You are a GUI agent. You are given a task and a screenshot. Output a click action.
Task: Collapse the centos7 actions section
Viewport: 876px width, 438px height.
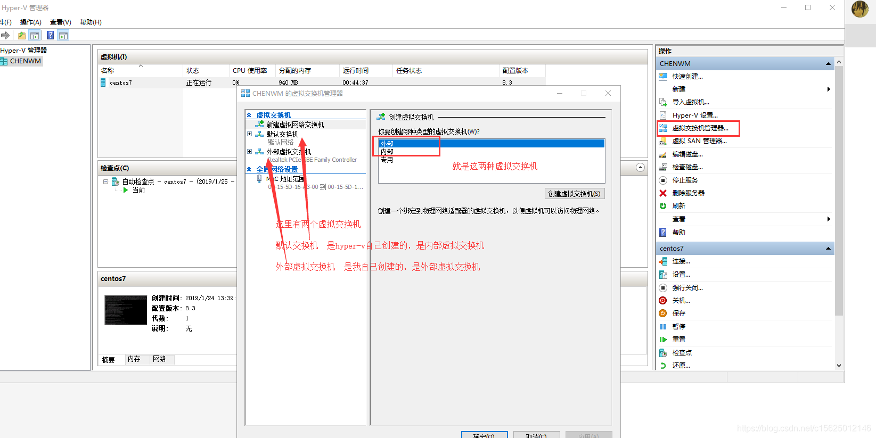(828, 249)
